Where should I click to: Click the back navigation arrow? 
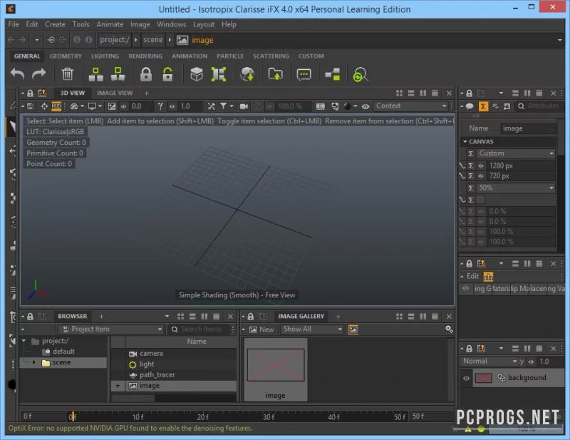click(x=11, y=40)
